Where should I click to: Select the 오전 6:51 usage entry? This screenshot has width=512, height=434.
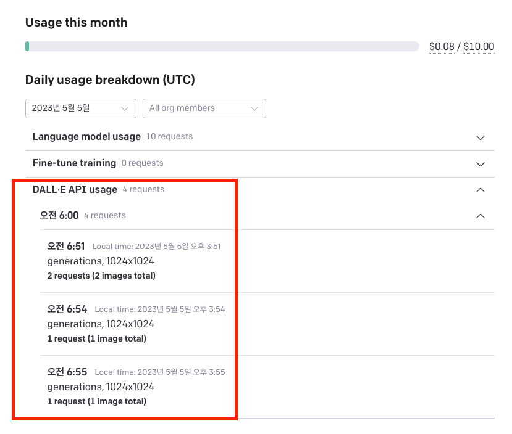[x=267, y=261]
